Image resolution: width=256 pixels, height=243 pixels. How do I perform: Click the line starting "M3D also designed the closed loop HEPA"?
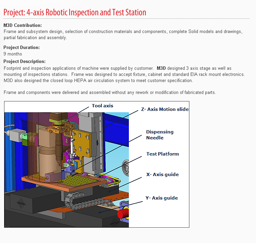point(98,81)
